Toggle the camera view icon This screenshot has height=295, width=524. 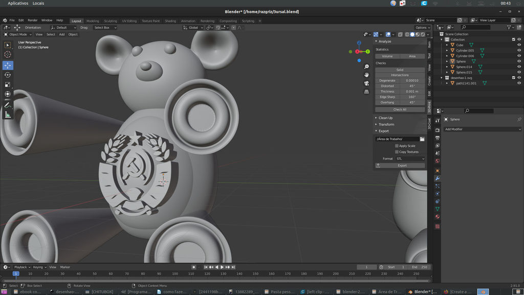(366, 83)
